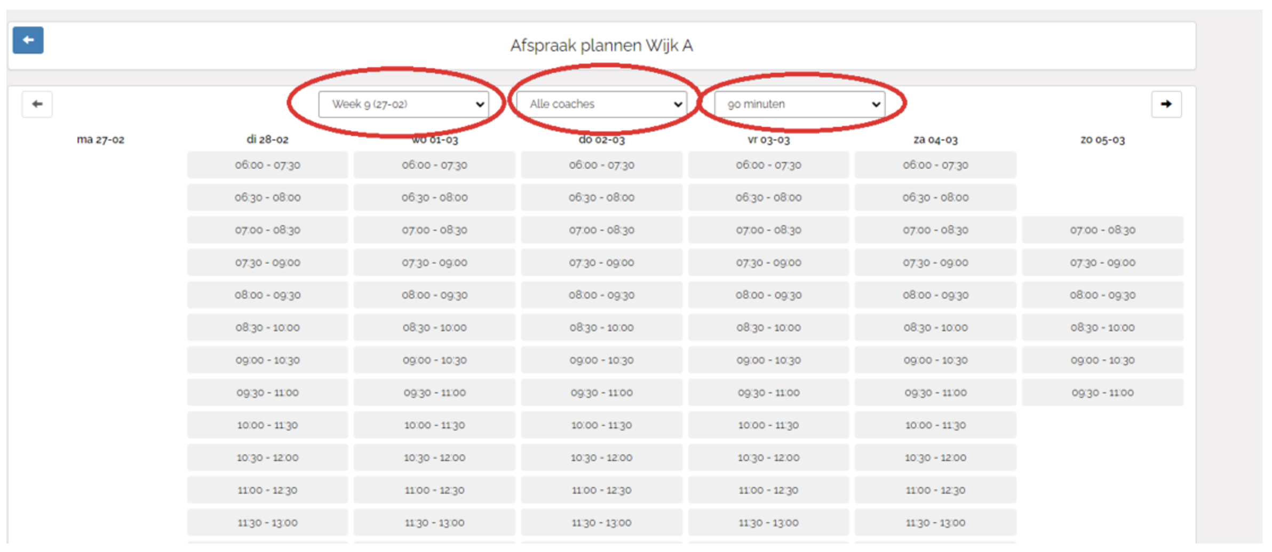The width and height of the screenshot is (1272, 552).
Task: Select Saturday 04-03 slot 10:00 - 11:30
Action: click(x=935, y=425)
